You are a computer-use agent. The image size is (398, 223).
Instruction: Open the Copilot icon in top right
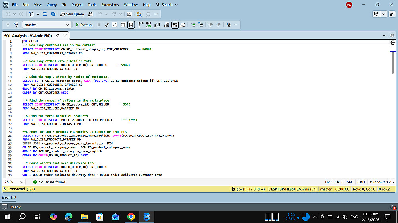point(376,14)
